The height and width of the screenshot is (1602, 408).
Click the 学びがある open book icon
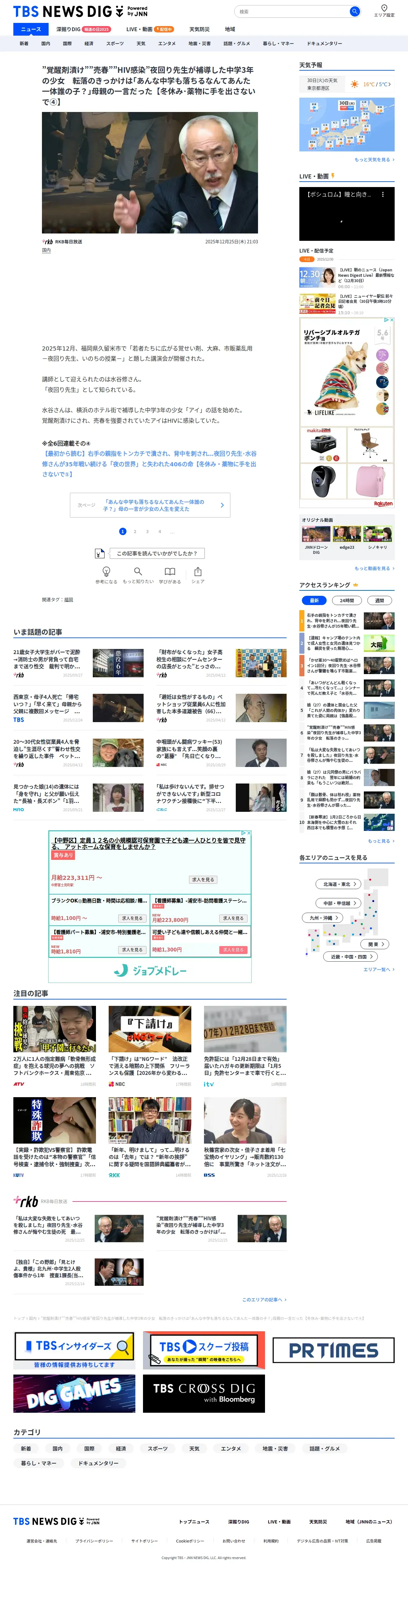point(170,571)
